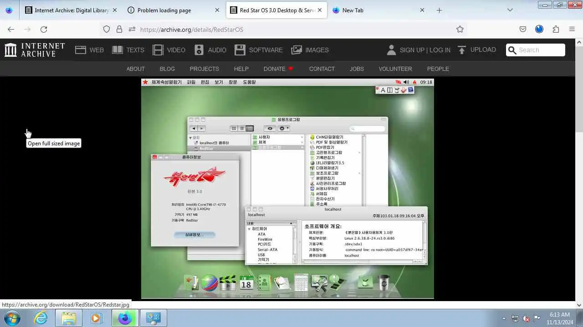This screenshot has width=583, height=327.
Task: Open the last pinned taskbar application
Action: 153,318
